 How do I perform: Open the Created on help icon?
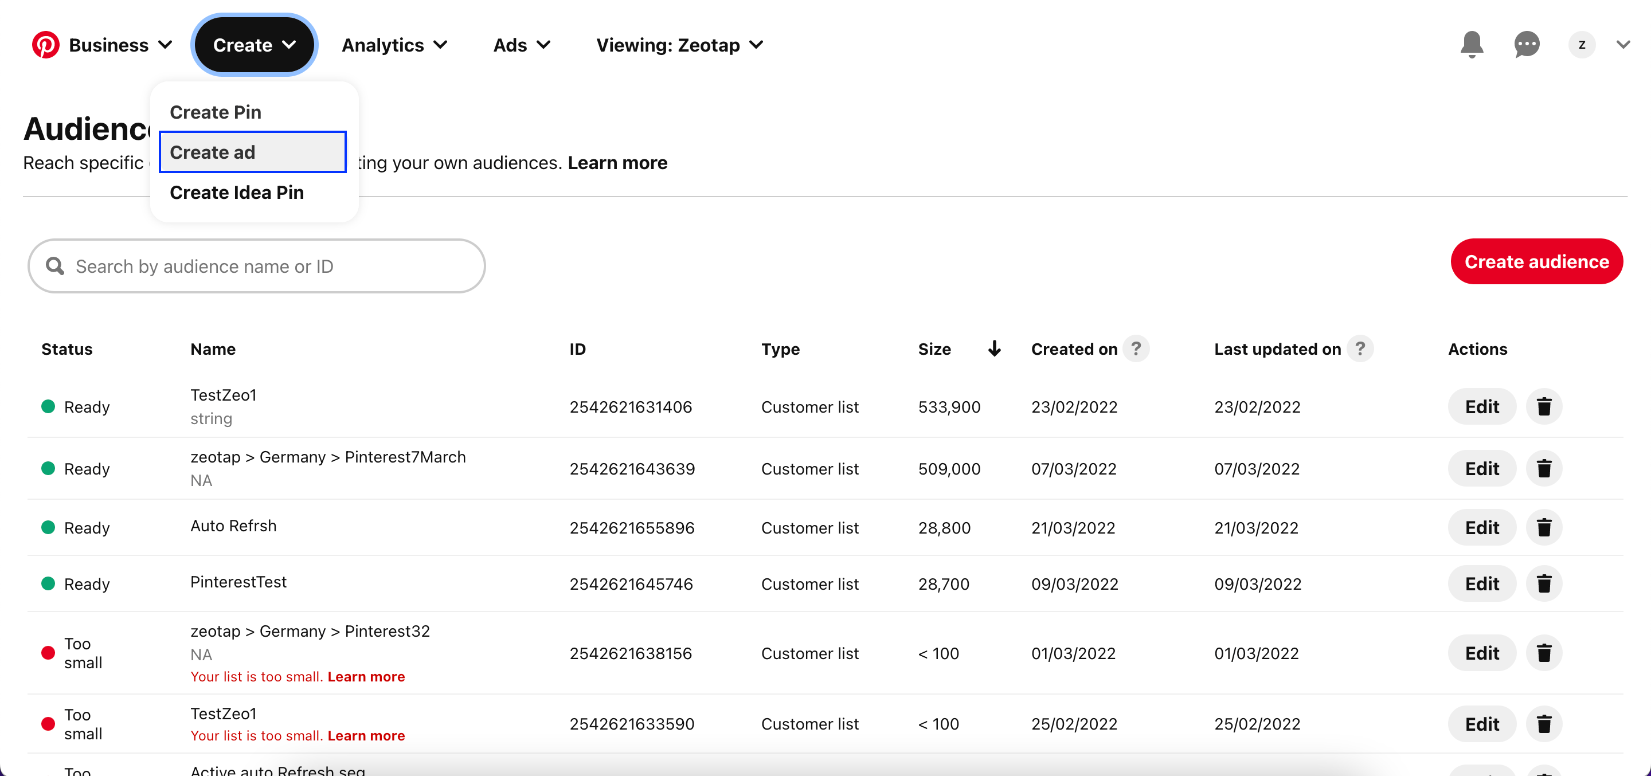(1136, 348)
